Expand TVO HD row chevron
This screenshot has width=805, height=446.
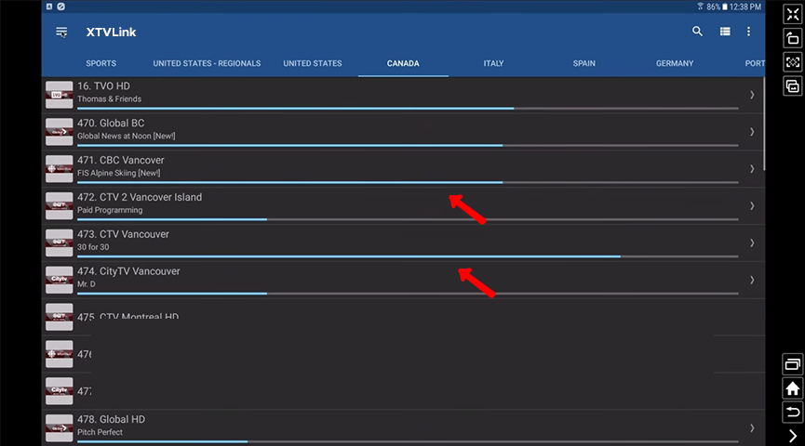click(752, 95)
